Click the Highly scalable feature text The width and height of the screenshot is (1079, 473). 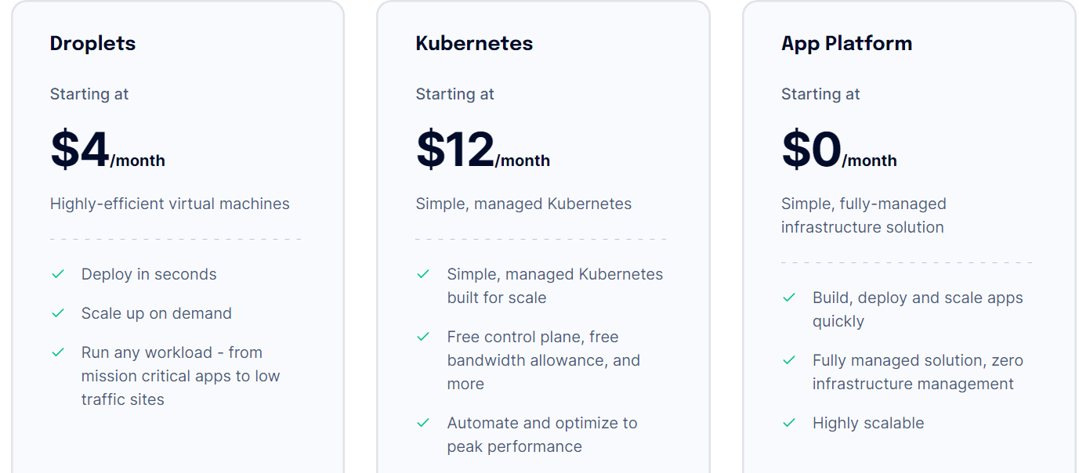[868, 423]
